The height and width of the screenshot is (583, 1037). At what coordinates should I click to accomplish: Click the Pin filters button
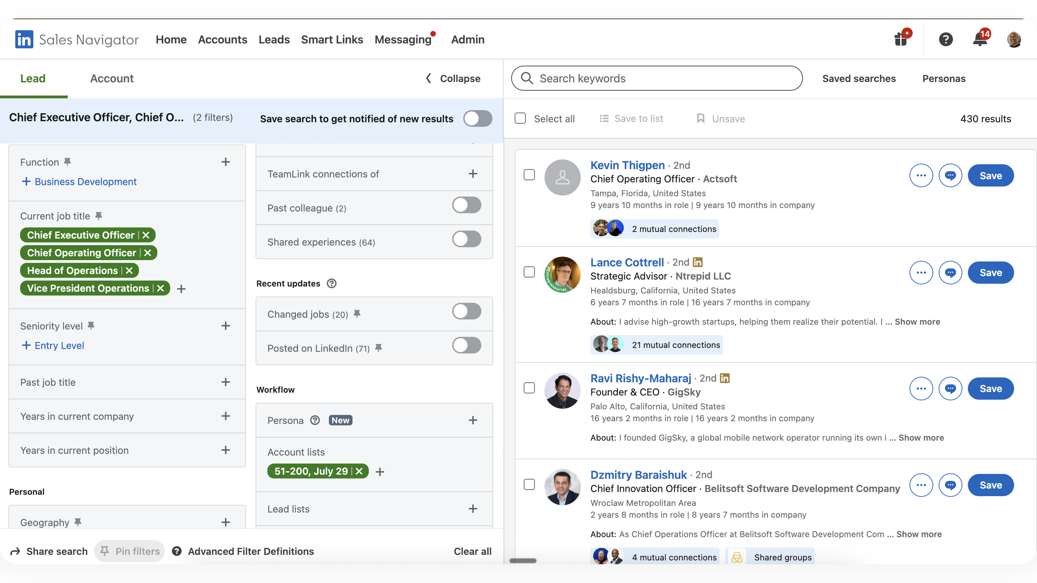click(130, 551)
